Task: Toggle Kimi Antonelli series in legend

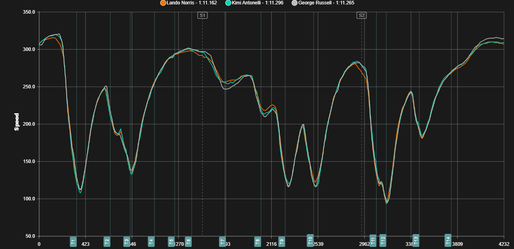Action: coord(255,3)
